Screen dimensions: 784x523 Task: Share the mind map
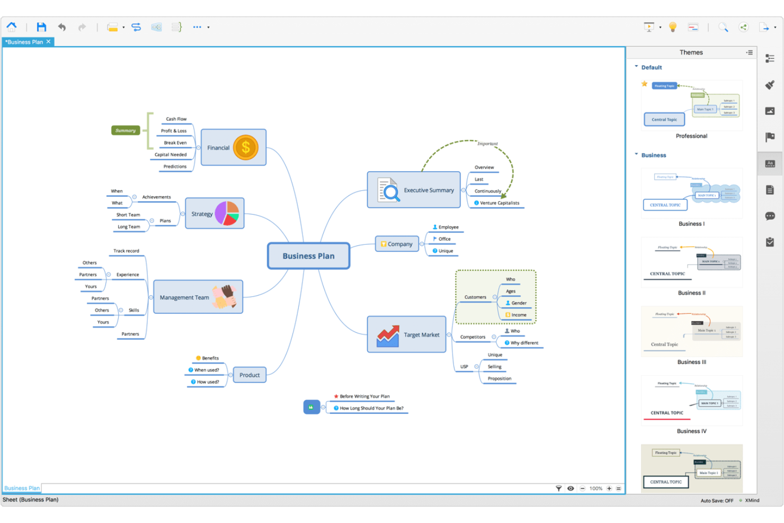744,27
